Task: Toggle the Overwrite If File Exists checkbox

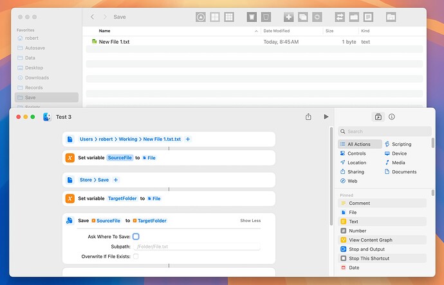Action: [x=136, y=256]
